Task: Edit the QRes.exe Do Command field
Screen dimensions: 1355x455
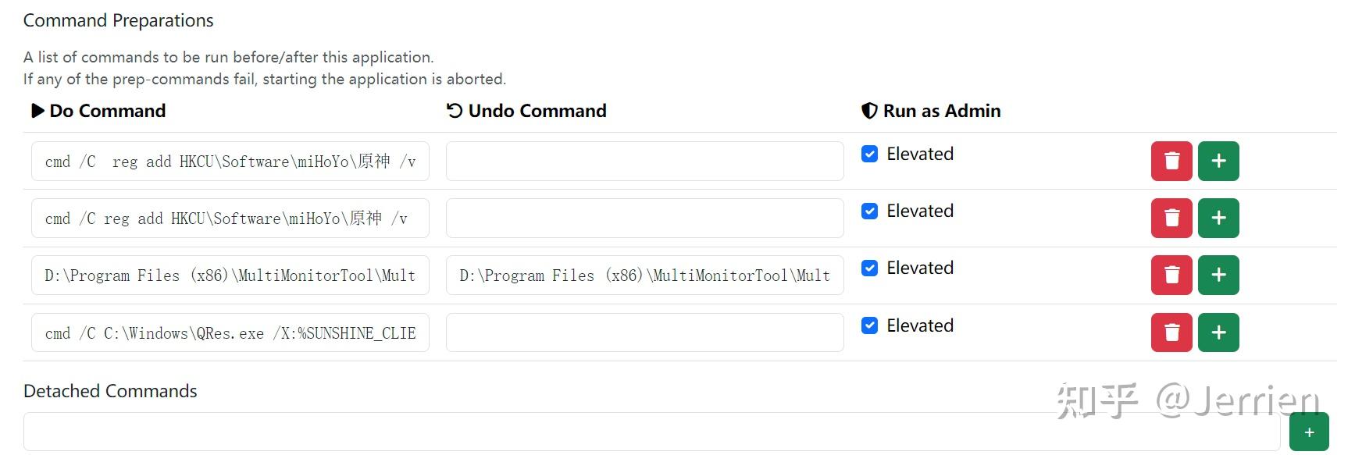Action: (x=230, y=332)
